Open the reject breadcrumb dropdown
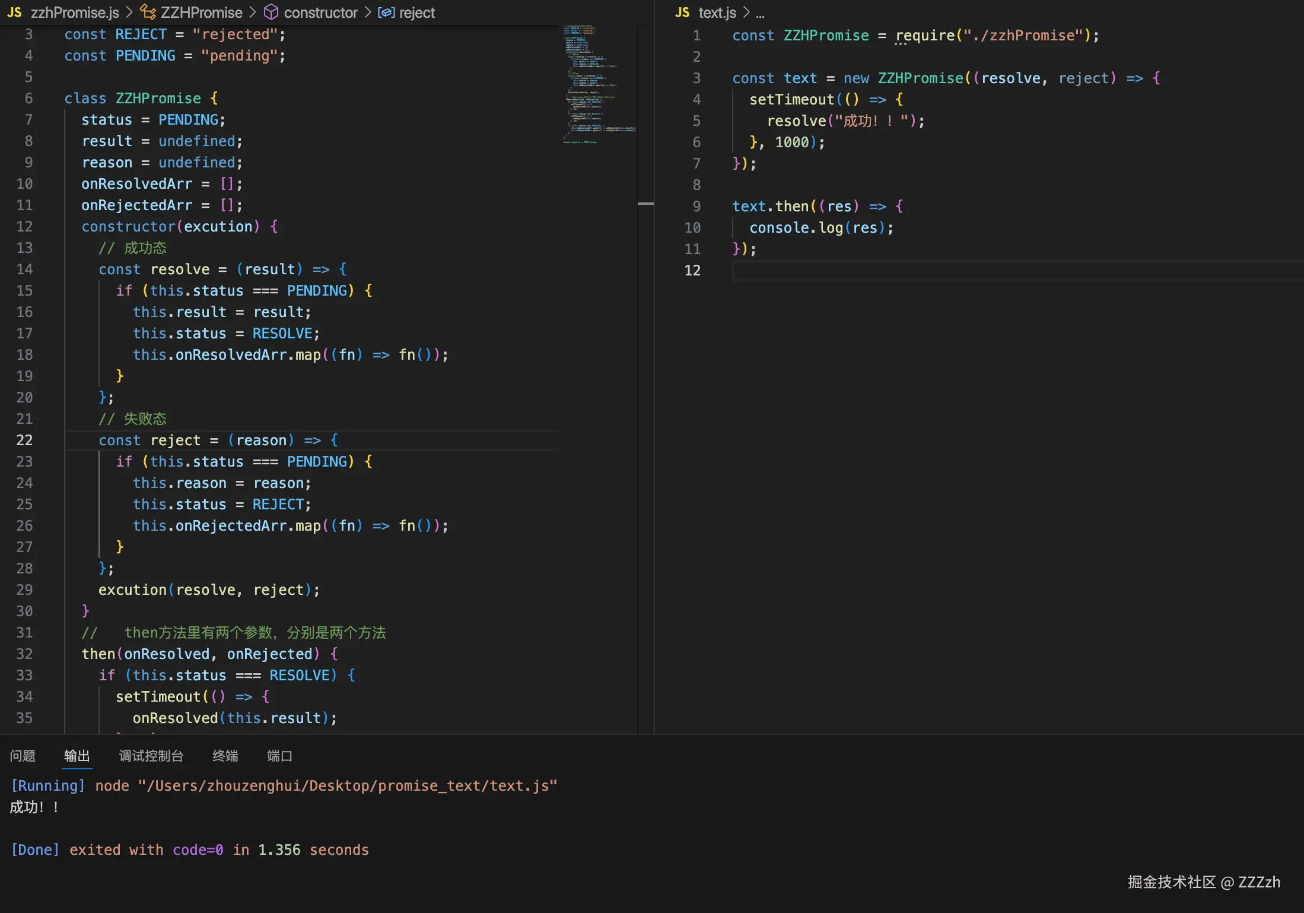This screenshot has width=1304, height=913. [416, 12]
